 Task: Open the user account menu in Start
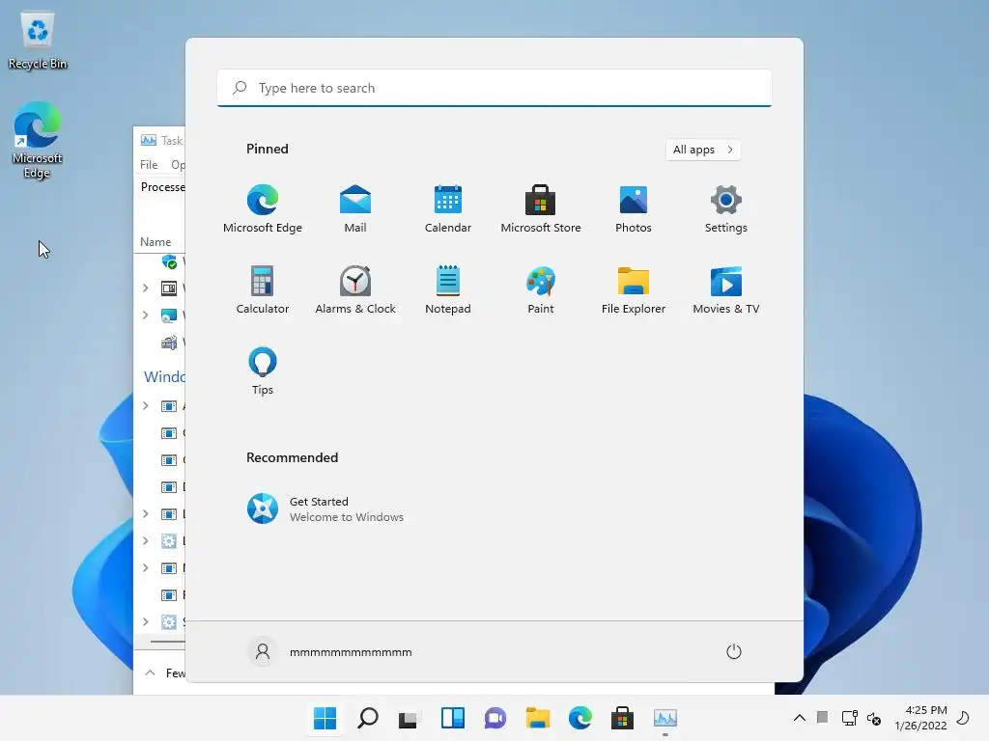[330, 651]
